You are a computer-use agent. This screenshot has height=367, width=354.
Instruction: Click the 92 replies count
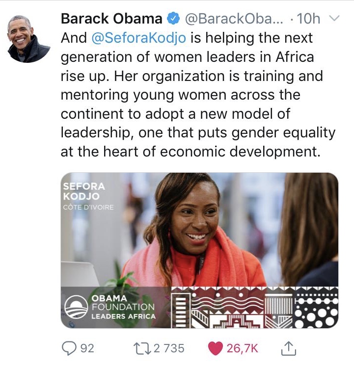click(x=87, y=348)
